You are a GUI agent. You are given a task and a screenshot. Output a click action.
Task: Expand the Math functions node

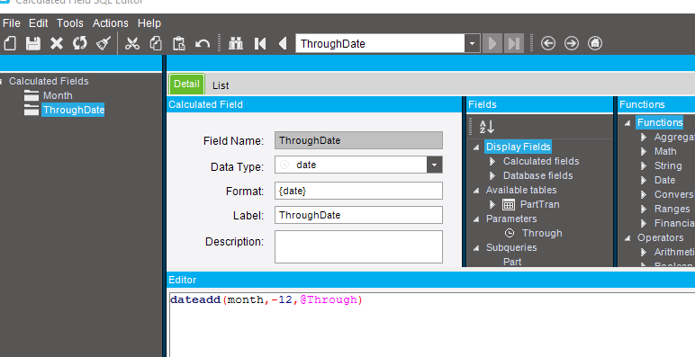click(x=644, y=151)
